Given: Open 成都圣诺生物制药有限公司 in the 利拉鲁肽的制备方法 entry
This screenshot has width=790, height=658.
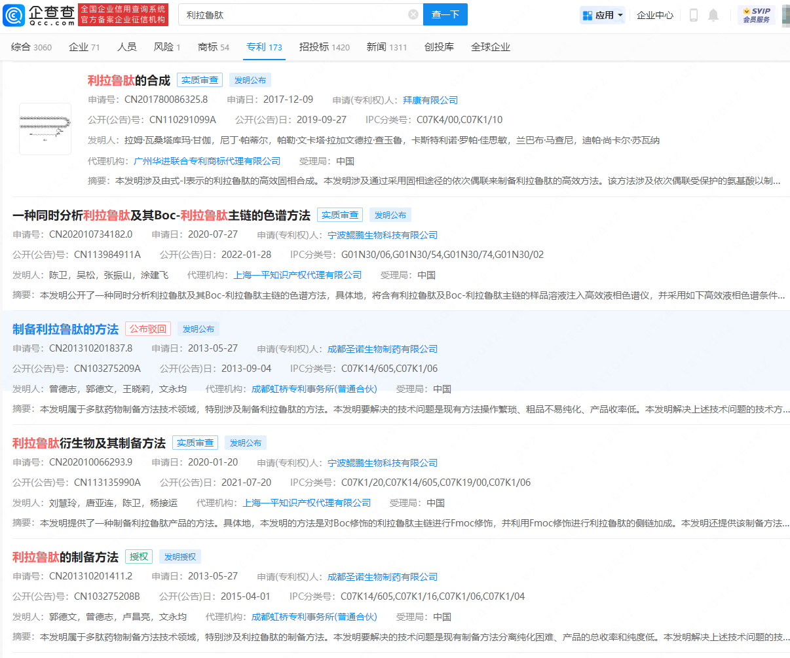Looking at the screenshot, I should [x=383, y=577].
